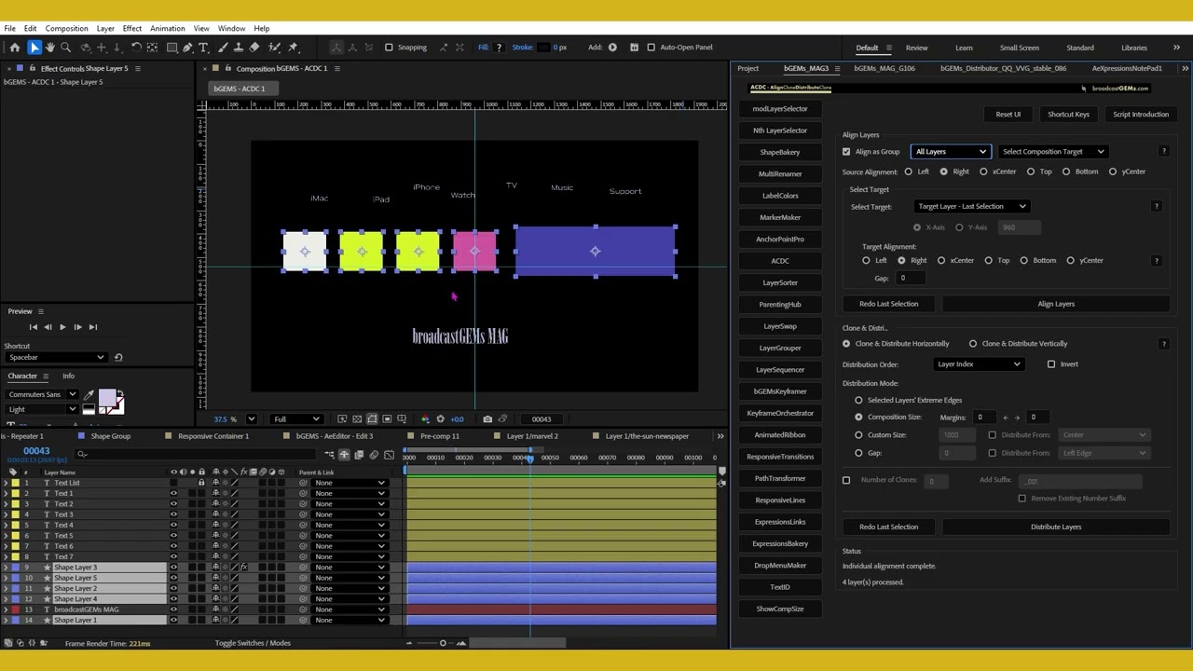1193x671 pixels.
Task: Select the Zoom tool
Action: 65,48
